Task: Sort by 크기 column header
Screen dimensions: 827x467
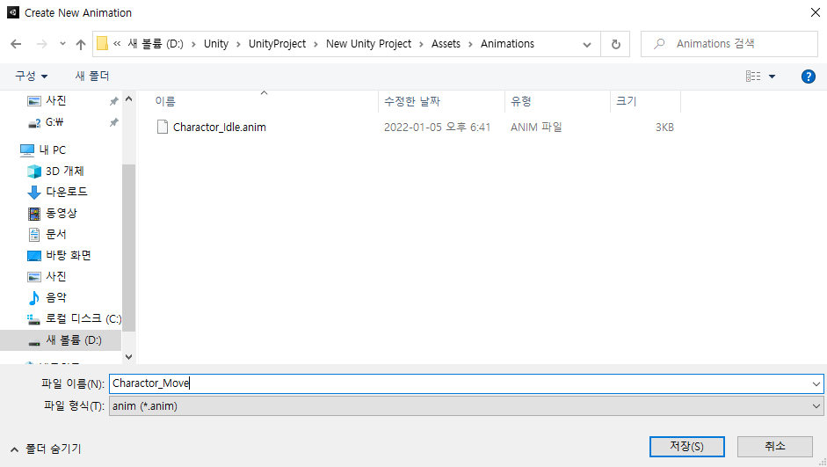Action: [x=627, y=101]
